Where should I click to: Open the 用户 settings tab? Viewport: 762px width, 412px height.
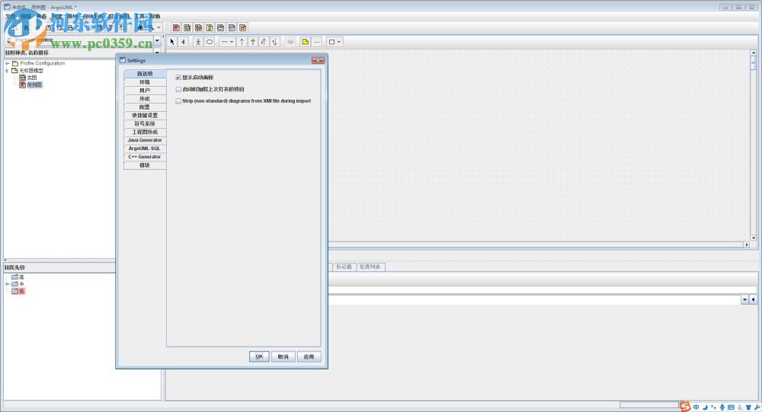click(145, 91)
